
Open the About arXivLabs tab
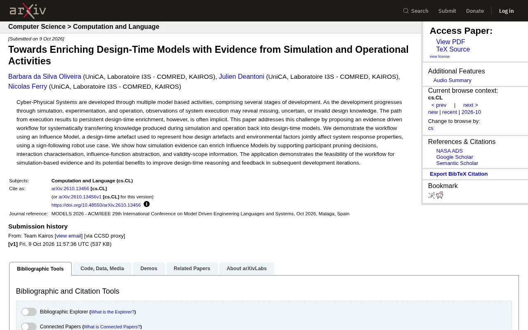[247, 269]
